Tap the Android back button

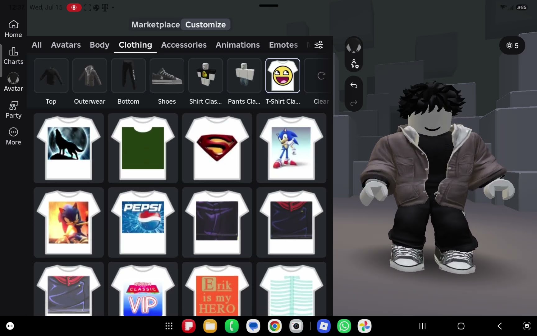[500, 326]
